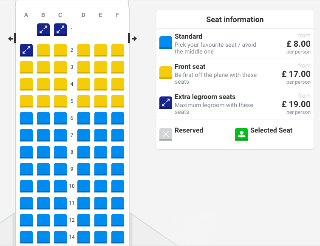
Task: Select extra legroom seat 1C
Action: 60,30
